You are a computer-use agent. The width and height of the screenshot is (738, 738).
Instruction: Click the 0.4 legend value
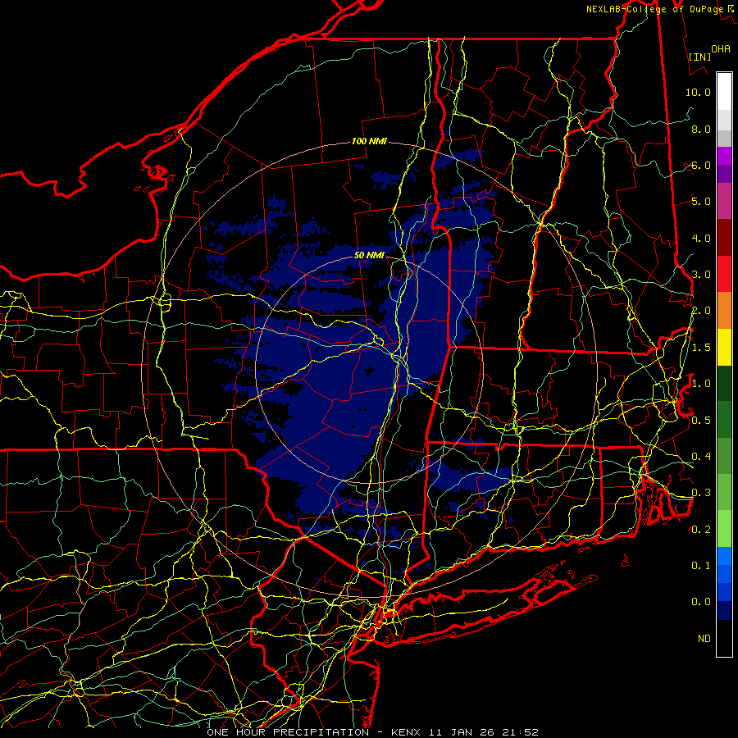701,456
